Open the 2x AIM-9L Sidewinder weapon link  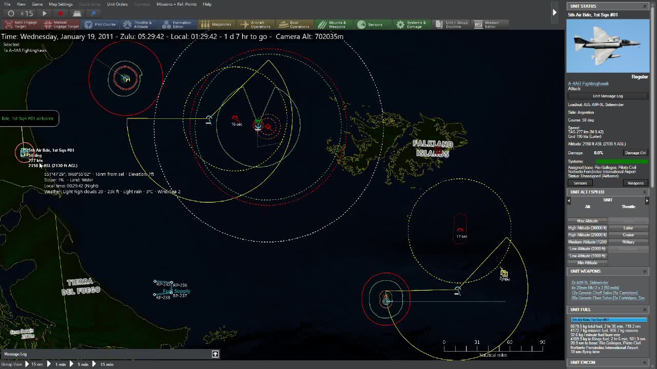point(590,282)
